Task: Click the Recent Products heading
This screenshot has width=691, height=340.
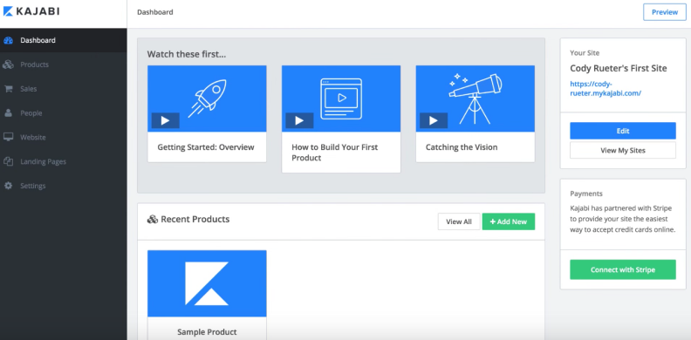Action: point(195,220)
